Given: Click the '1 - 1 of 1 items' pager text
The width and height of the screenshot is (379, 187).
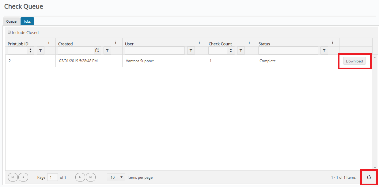Looking at the screenshot, I should click(343, 178).
